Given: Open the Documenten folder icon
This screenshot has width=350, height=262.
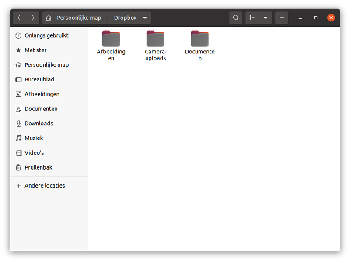Looking at the screenshot, I should (x=199, y=39).
